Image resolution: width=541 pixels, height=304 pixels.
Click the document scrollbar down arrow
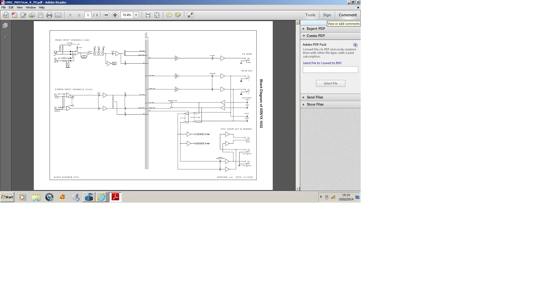click(298, 189)
